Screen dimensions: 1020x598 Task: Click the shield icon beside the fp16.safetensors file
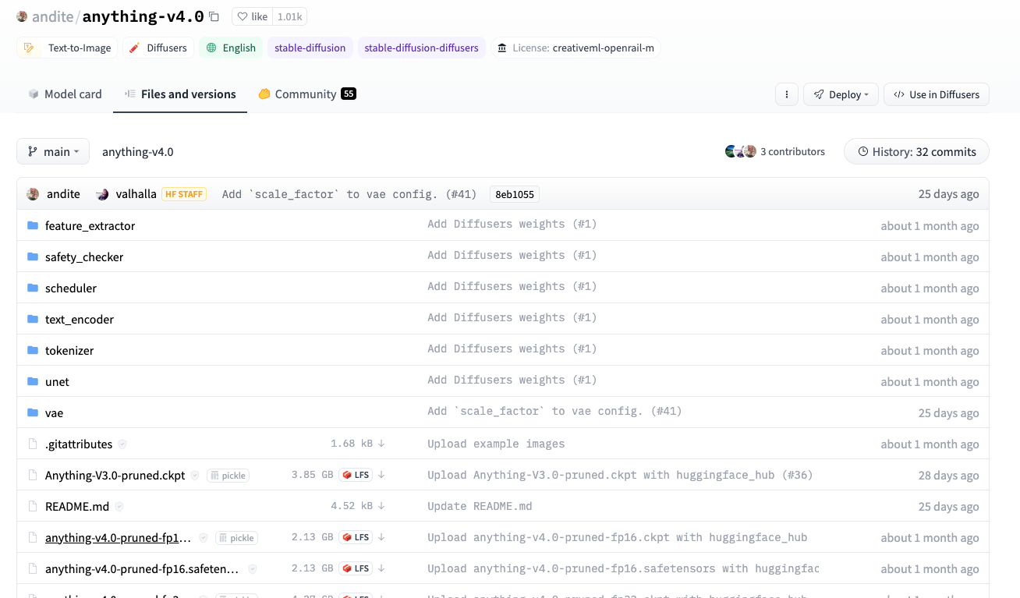(x=253, y=568)
